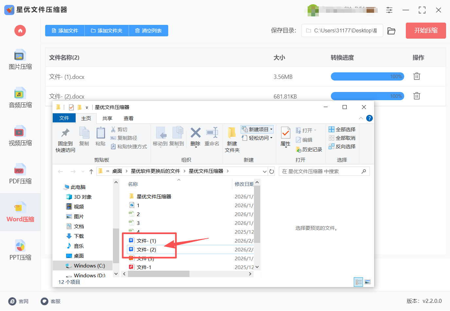Screen dimensions: 450x311
Task: Click 全部选择 select all in ribbon
Action: [342, 130]
